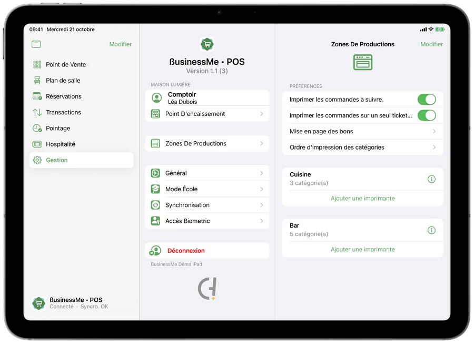Click the Pointage clock icon

click(37, 128)
